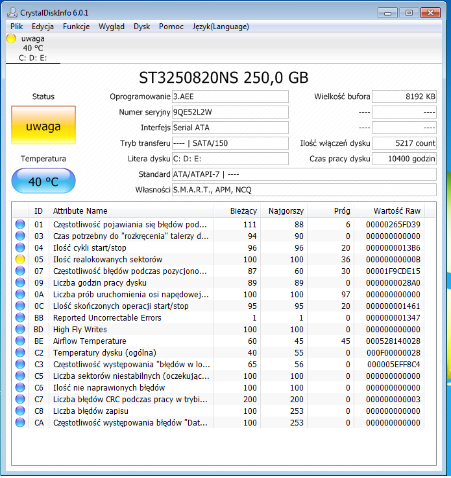
Task: Click the ID column header
Action: [x=38, y=211]
